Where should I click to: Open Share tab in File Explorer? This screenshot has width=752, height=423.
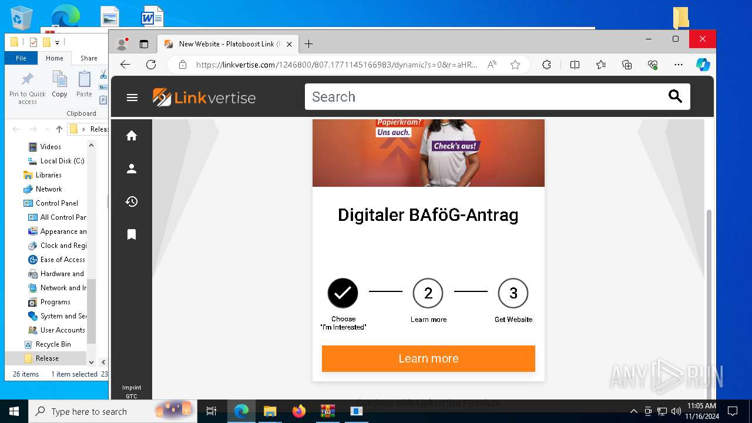89,58
